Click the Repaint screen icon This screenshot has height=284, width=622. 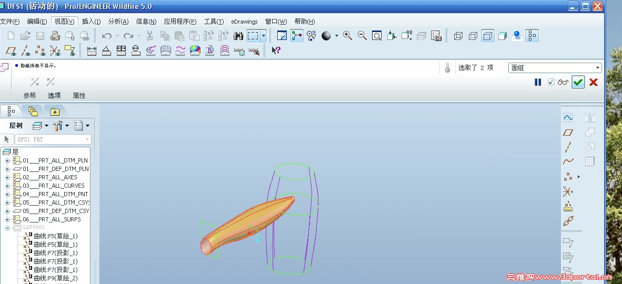point(282,36)
